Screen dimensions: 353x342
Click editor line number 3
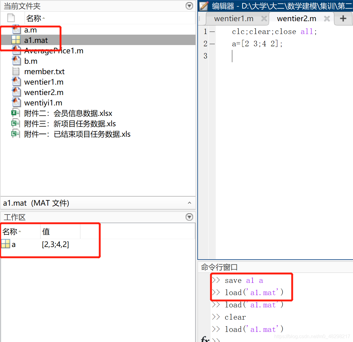point(205,56)
